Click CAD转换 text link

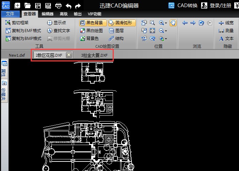[x=187, y=5]
